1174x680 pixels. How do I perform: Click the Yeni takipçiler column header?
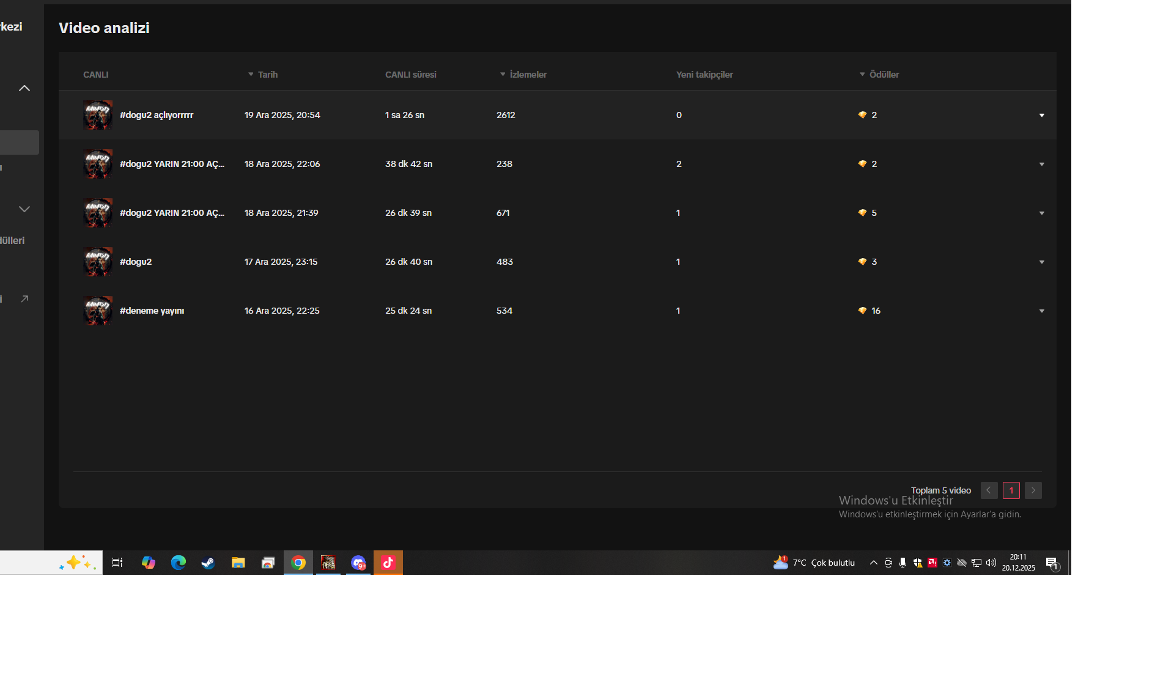pos(704,75)
